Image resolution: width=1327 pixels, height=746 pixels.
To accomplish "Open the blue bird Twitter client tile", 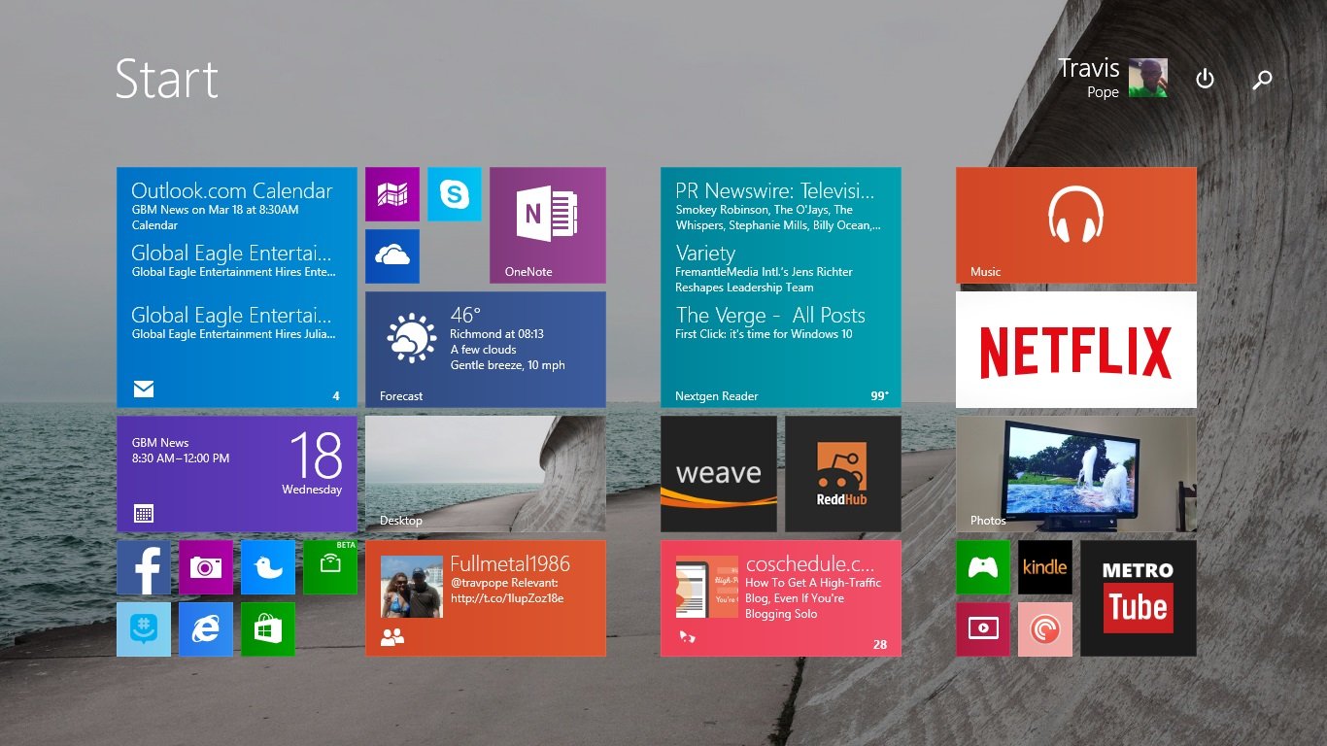I will point(268,567).
